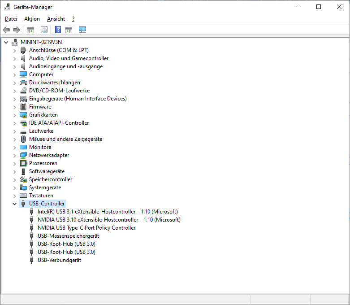This screenshot has width=350, height=305.
Task: Maximize the Geräte-Manager window
Action: [319, 7]
